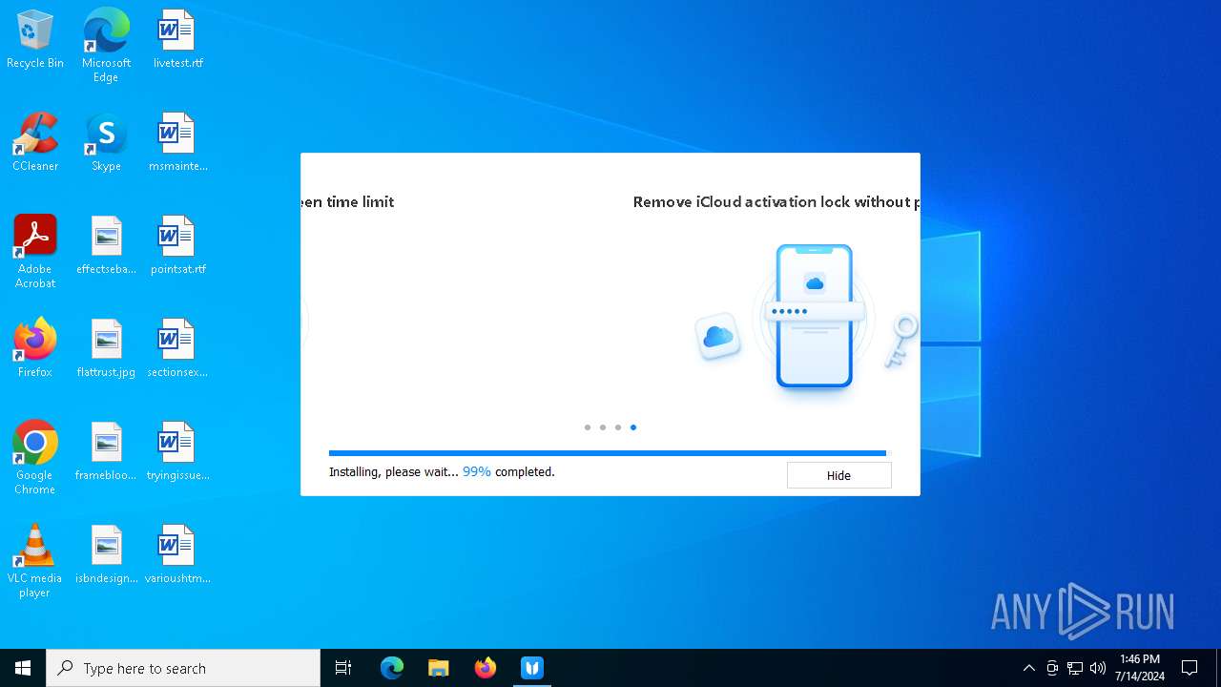1221x687 pixels.
Task: Launch Firefox from the taskbar
Action: pyautogui.click(x=486, y=668)
